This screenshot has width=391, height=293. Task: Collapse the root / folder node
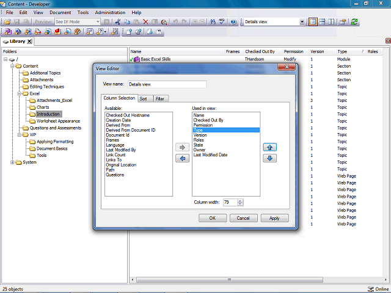5,59
